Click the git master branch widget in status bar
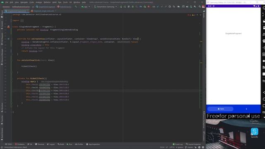The width and height of the screenshot is (265, 149). tap(189, 147)
